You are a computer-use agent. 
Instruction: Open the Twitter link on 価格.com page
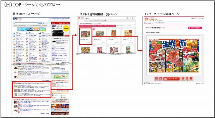pos(63,95)
